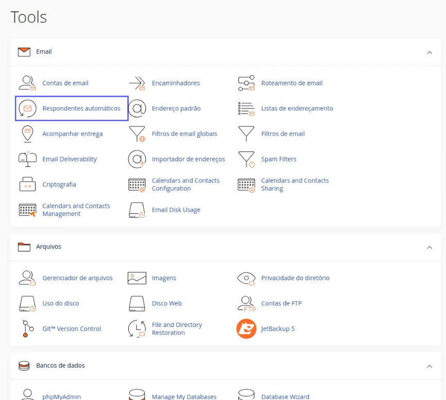This screenshot has width=446, height=400.
Task: Click the Email Disk Usage icon
Action: tap(137, 210)
